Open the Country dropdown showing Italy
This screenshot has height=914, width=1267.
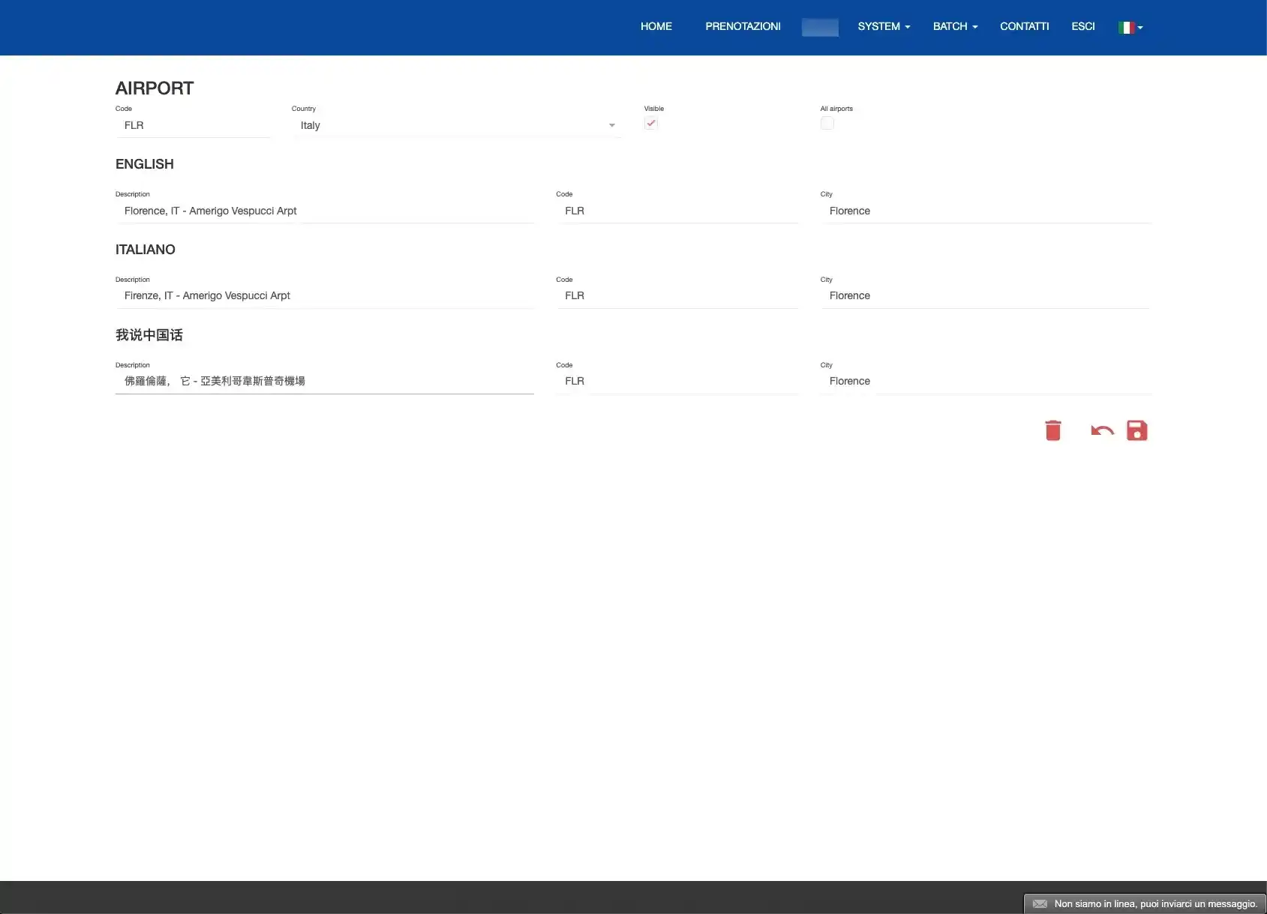coord(457,125)
